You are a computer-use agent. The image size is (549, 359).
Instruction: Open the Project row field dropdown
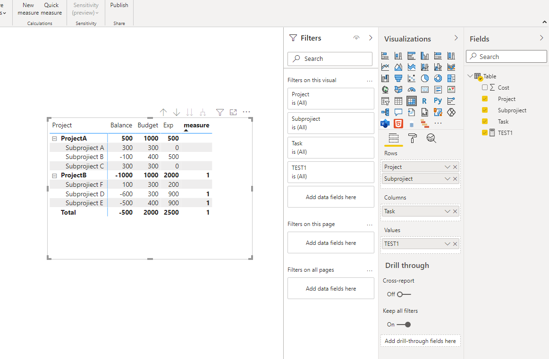(448, 167)
